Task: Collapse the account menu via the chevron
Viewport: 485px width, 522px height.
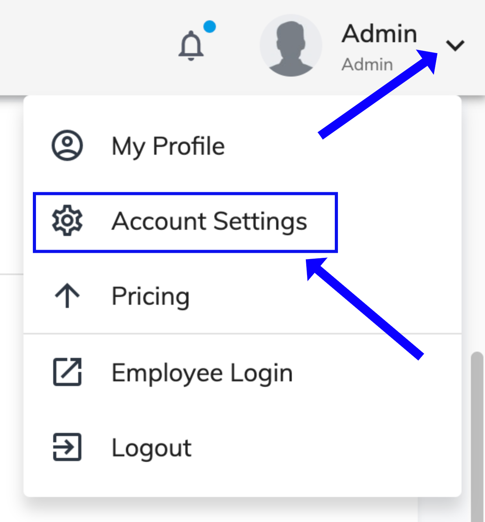Action: coord(456,45)
